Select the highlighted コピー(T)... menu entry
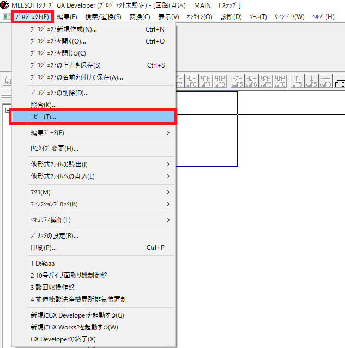Viewport: 345px width, 348px height. (x=94, y=117)
